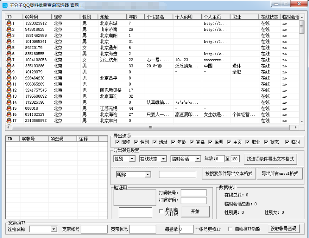Focus the maximum age field showing 120
The width and height of the screenshot is (309, 238).
[x=235, y=159]
